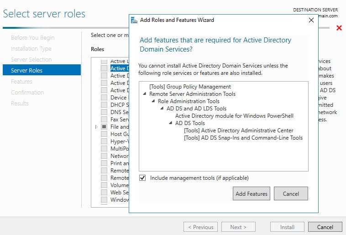Click the wizard icon in dialog title bar

tap(134, 20)
